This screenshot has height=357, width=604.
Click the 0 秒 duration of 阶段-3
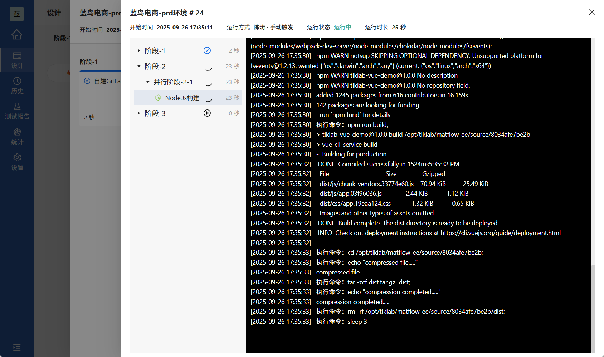234,113
